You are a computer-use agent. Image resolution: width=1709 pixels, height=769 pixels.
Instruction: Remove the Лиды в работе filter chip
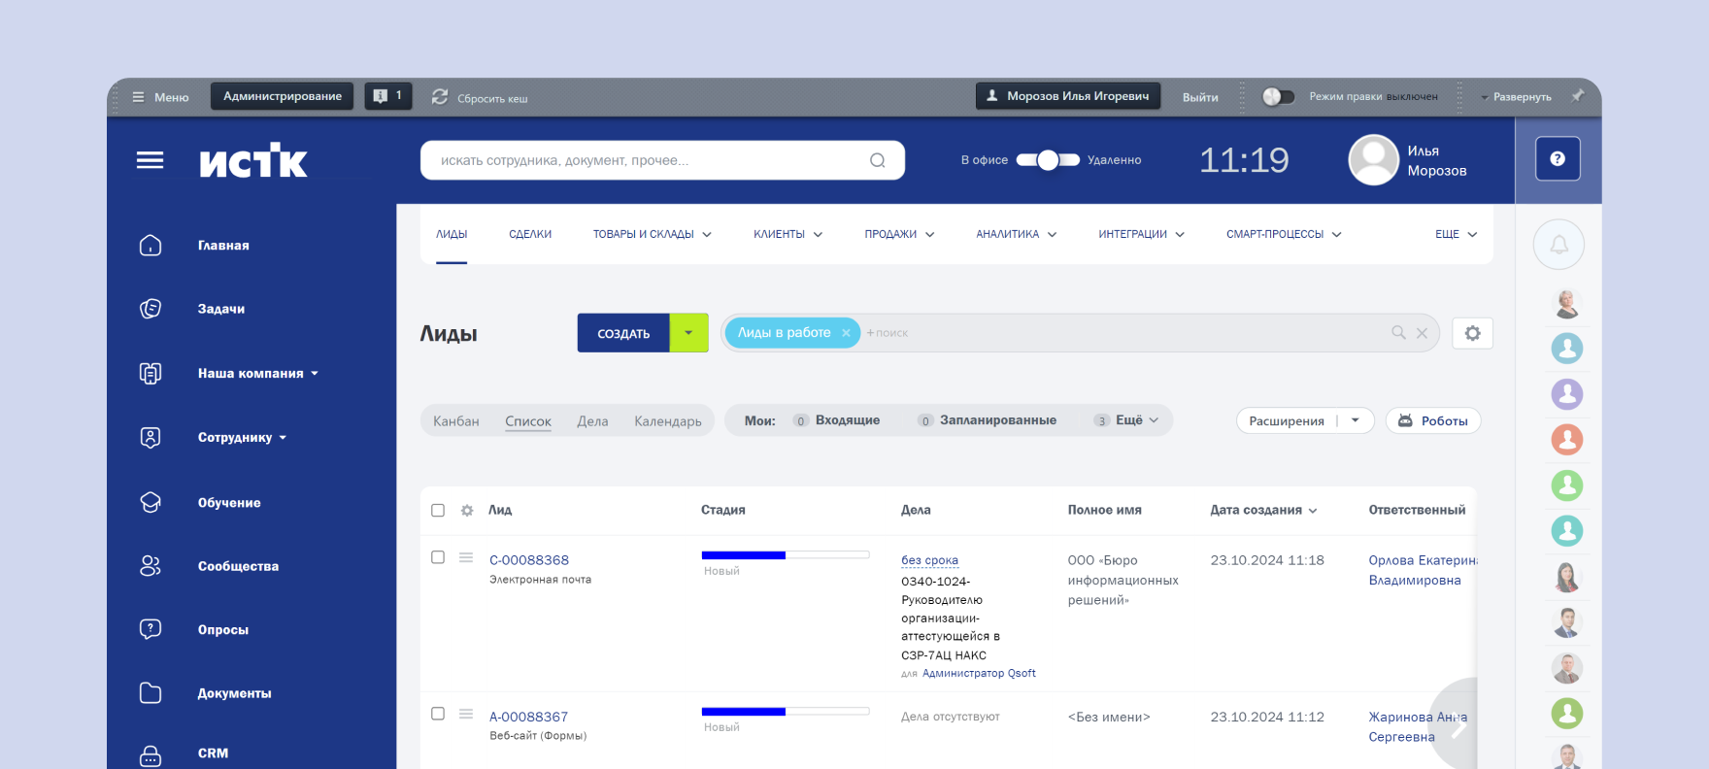(846, 333)
